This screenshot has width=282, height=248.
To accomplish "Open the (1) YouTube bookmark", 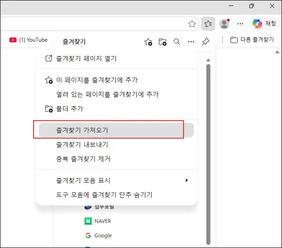I will click(28, 40).
